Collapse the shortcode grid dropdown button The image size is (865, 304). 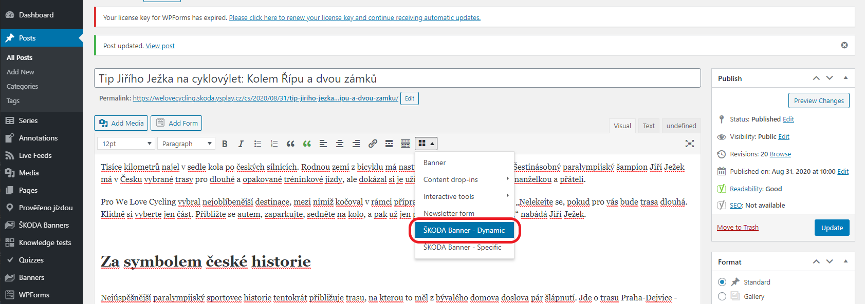[x=426, y=144]
